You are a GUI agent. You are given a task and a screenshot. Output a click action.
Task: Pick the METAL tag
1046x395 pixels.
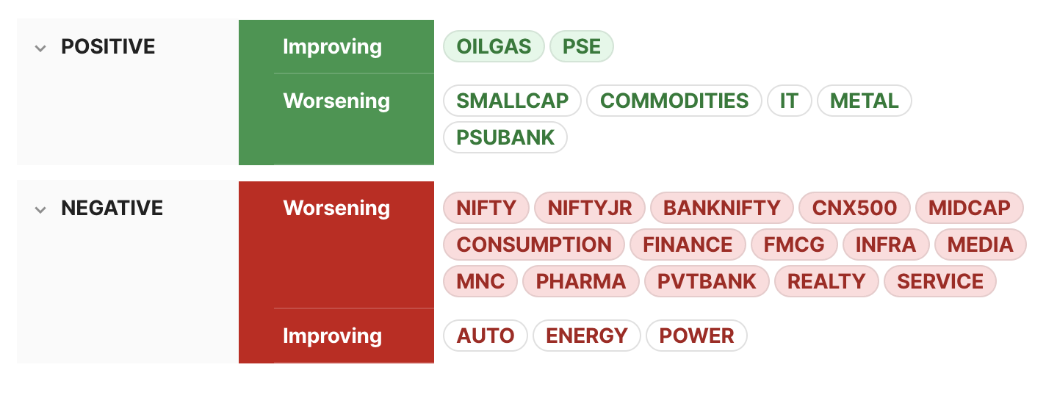click(x=864, y=101)
